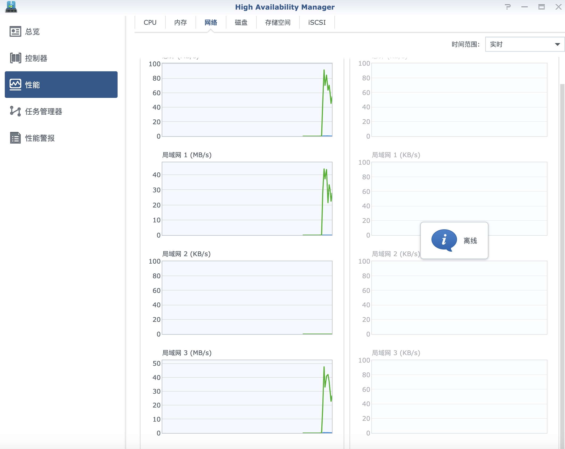Select the 控制器 controller icon
Viewport: 565px width, 449px height.
tap(15, 58)
